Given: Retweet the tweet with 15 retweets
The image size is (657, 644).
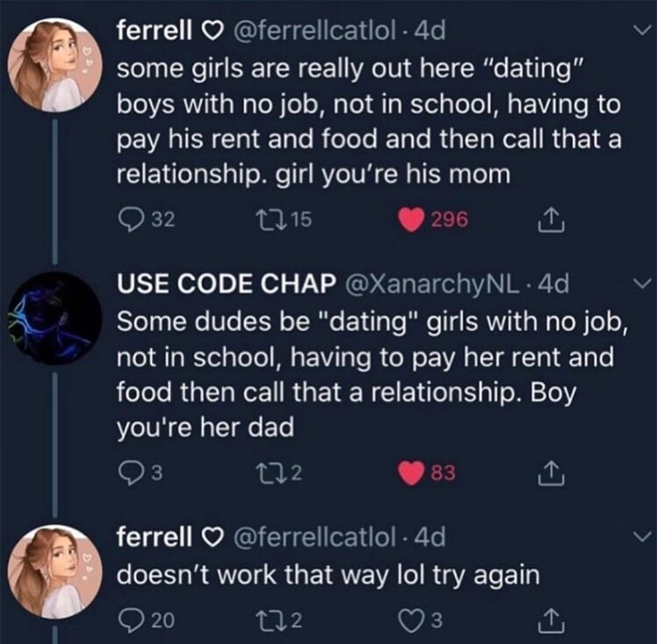Looking at the screenshot, I should [x=265, y=219].
